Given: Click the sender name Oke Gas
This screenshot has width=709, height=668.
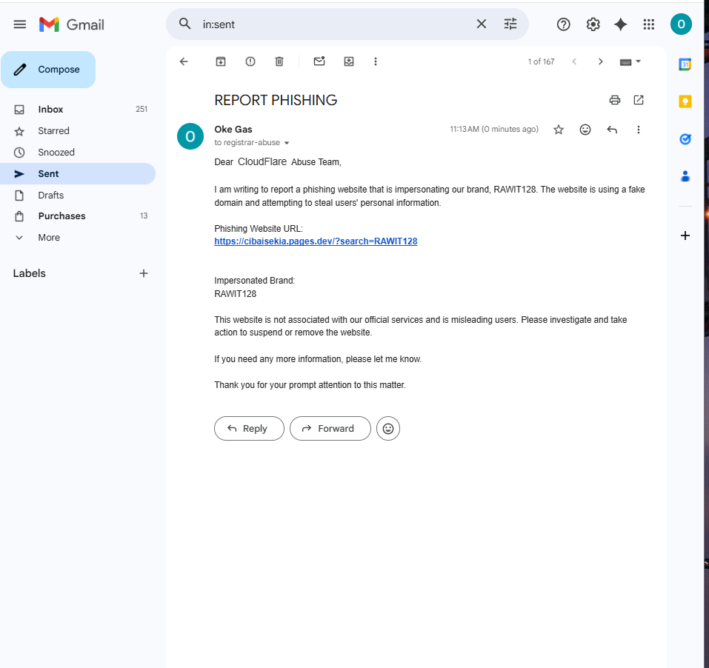Looking at the screenshot, I should [233, 130].
